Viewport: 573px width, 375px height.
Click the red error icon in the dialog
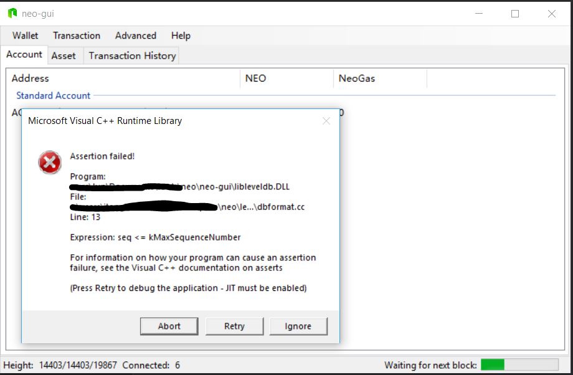(x=50, y=163)
